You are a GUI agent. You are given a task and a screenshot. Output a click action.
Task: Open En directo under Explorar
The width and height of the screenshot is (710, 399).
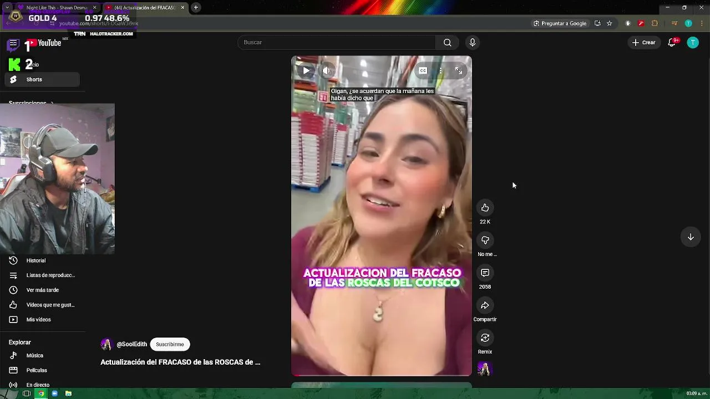click(x=42, y=385)
